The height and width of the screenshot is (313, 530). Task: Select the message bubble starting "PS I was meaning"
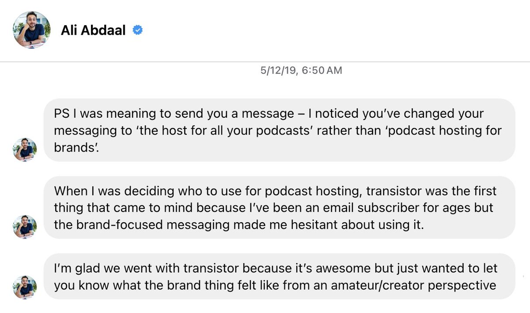click(279, 130)
